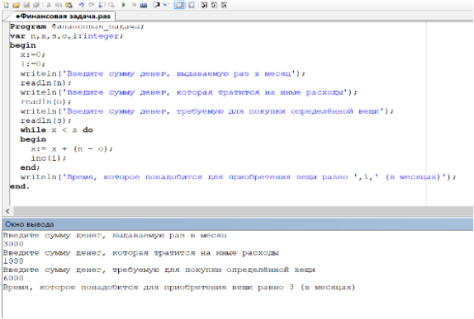Image resolution: width=474 pixels, height=319 pixels.
Task: Click writeln line containing 'на иные расходы'
Action: [188, 92]
